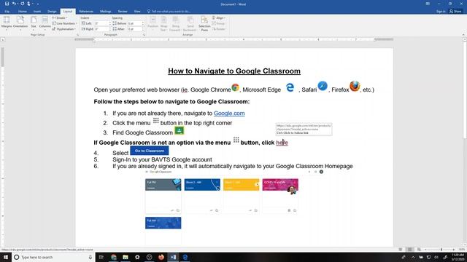The image size is (467, 262).
Task: Undo the last action
Action: [x=14, y=4]
